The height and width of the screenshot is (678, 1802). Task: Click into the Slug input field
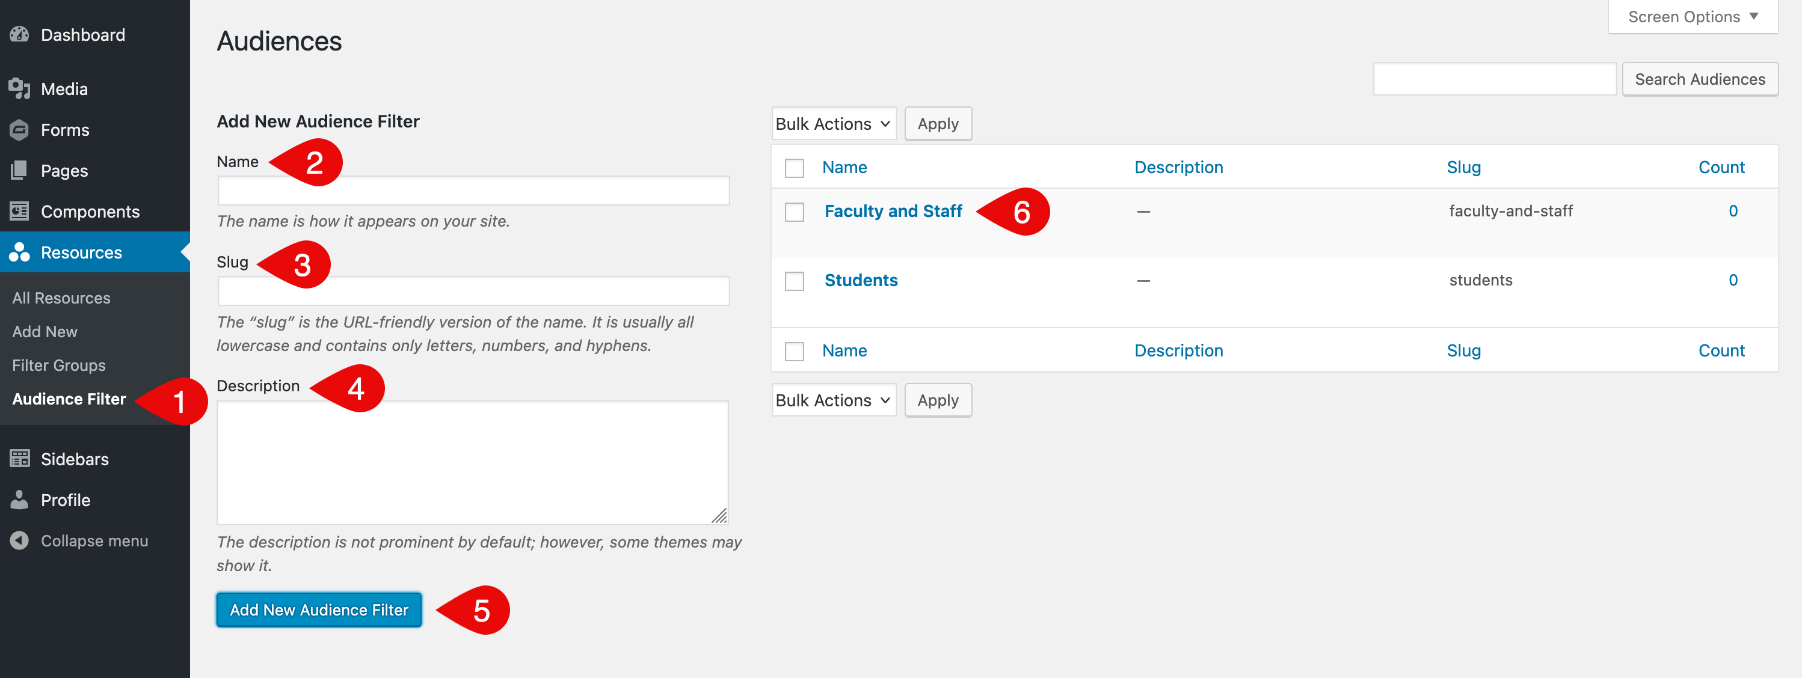473,291
